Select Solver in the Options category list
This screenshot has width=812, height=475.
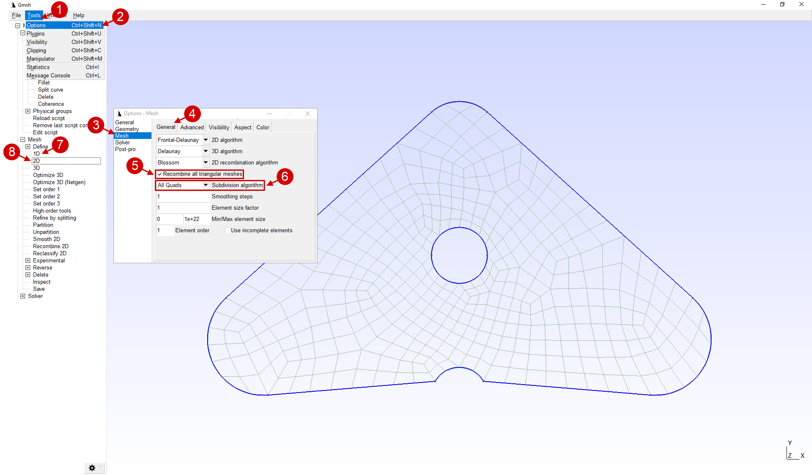(123, 143)
